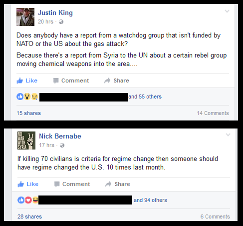Image resolution: width=243 pixels, height=226 pixels.
Task: Expand options chevron on Nick Bernabe's post
Action: click(x=228, y=135)
